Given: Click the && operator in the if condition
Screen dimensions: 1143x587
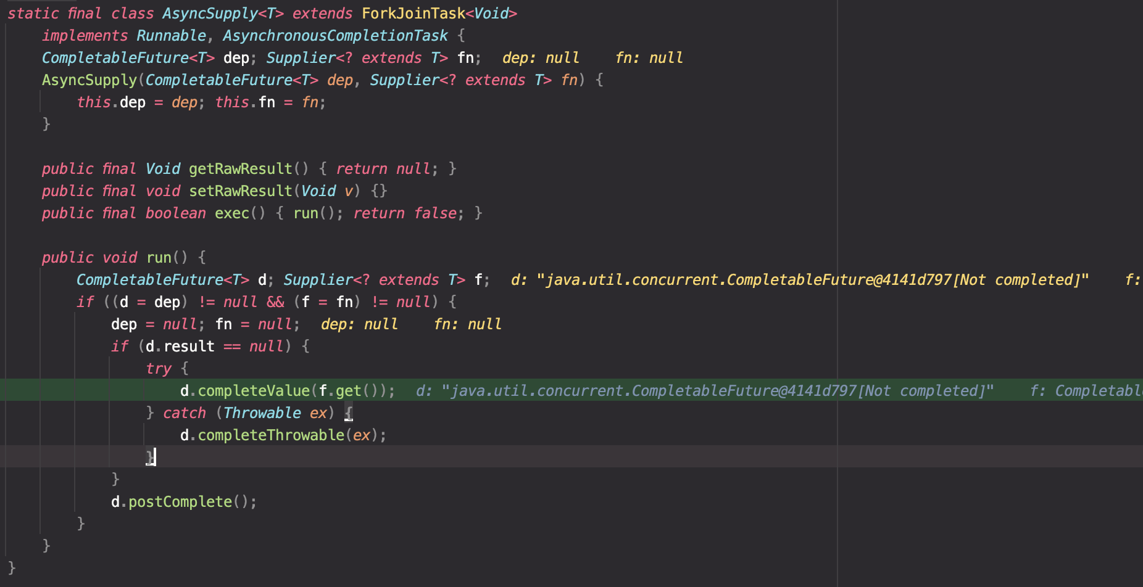Looking at the screenshot, I should pyautogui.click(x=275, y=302).
